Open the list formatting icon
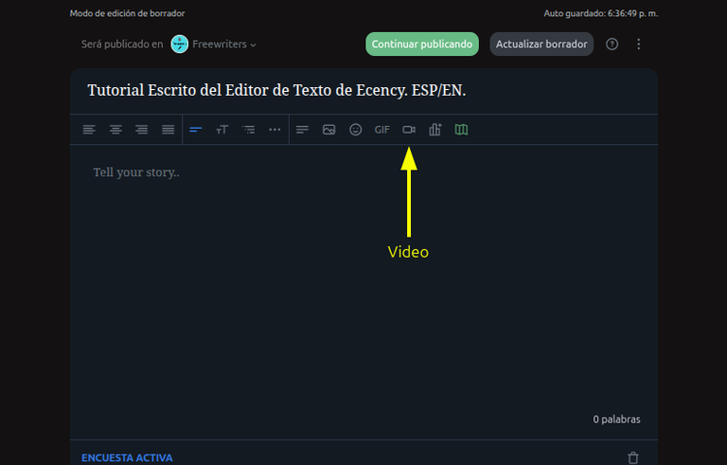The image size is (727, 465). (249, 130)
